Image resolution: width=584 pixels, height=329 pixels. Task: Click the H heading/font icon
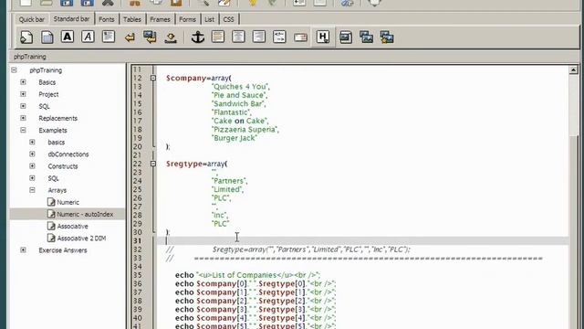click(322, 37)
